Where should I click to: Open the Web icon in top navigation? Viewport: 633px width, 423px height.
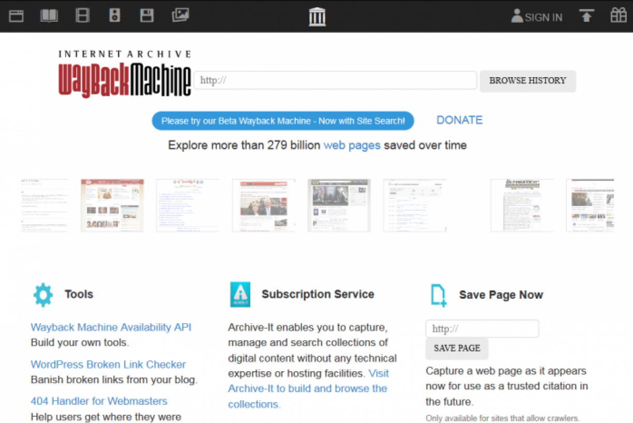click(17, 16)
